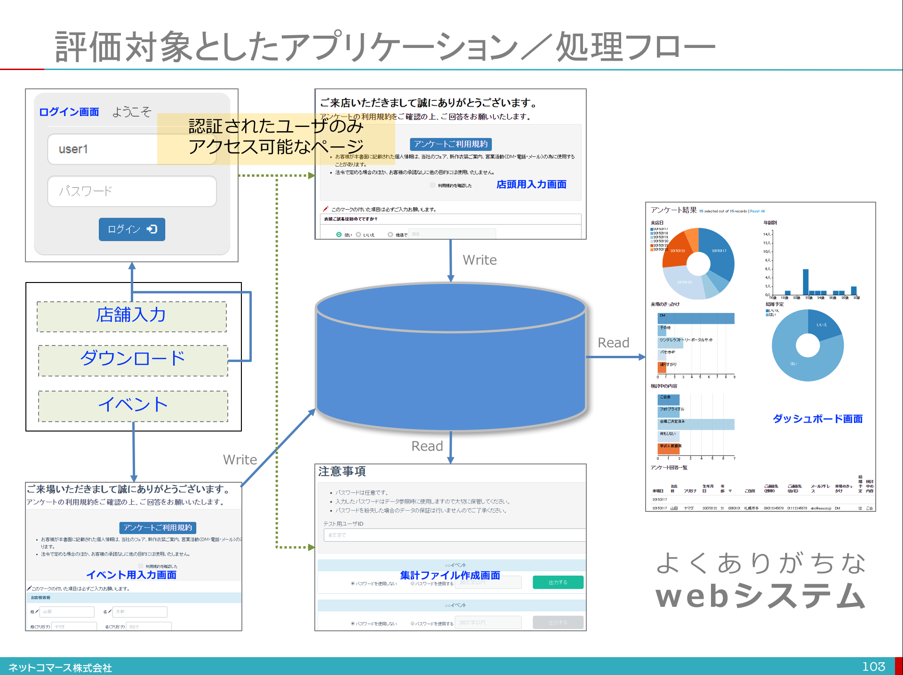Click the gray disabled 出力する button
This screenshot has height=675, width=903.
click(558, 622)
